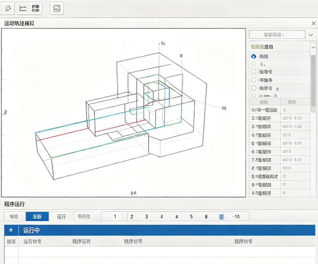318x264 pixels.
Task: Select the second unselected radio button
Action: pos(253,64)
